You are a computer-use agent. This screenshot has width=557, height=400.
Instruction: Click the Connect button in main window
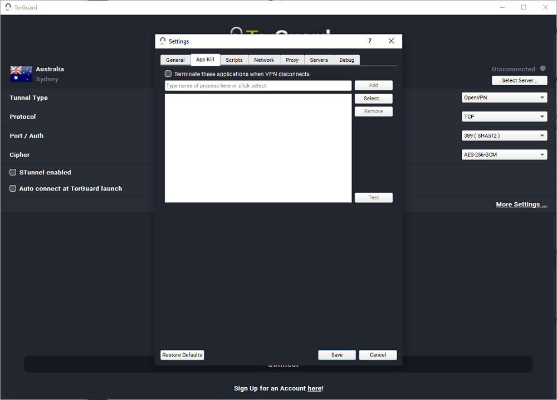tap(278, 364)
